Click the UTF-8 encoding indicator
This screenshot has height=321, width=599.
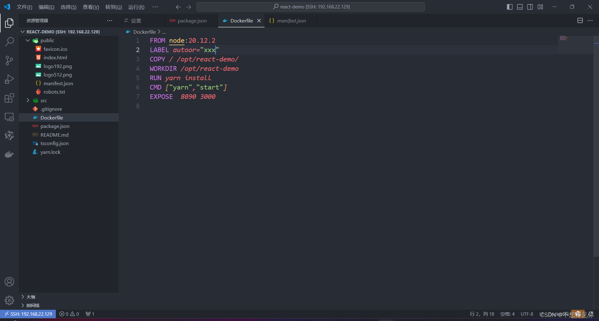click(x=527, y=314)
